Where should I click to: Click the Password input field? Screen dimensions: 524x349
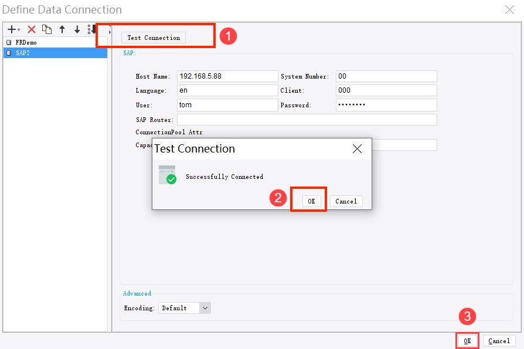tap(386, 104)
